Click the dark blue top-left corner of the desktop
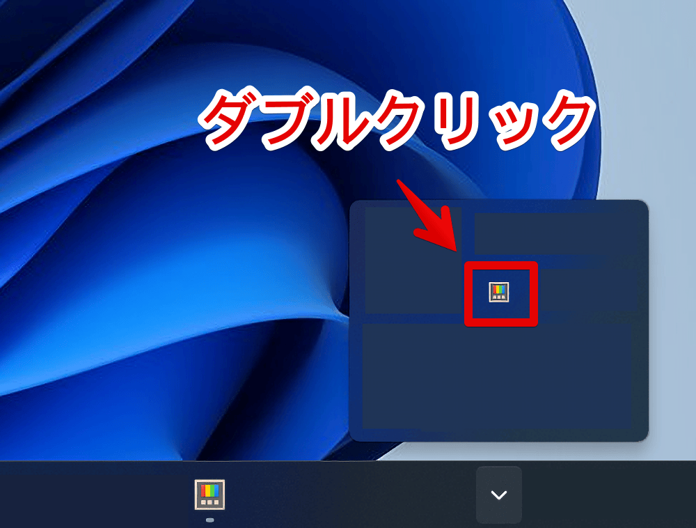The height and width of the screenshot is (528, 696). (x=21, y=21)
